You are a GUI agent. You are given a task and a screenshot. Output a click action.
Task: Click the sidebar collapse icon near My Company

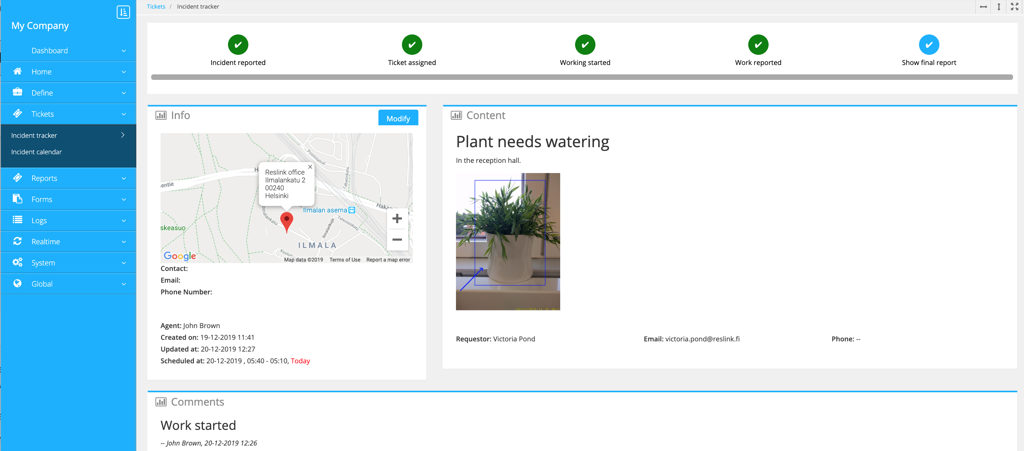coord(123,12)
